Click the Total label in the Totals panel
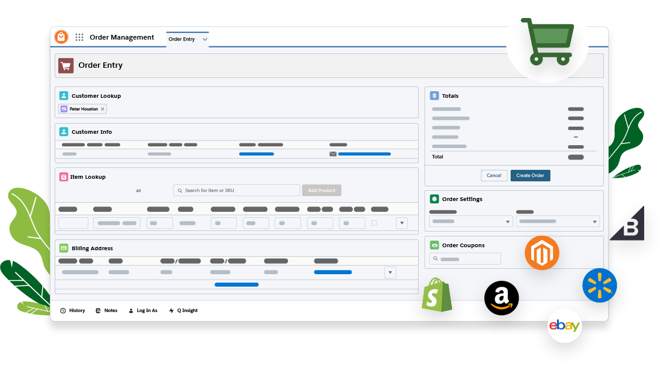Viewport: 667px width, 372px height. pos(437,157)
